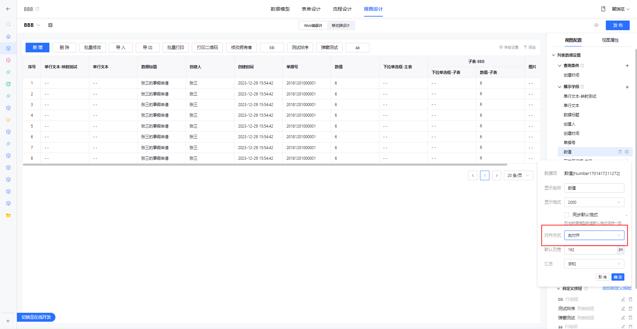The width and height of the screenshot is (637, 329).
Task: Click the back arrow at top left
Action: tap(8, 9)
